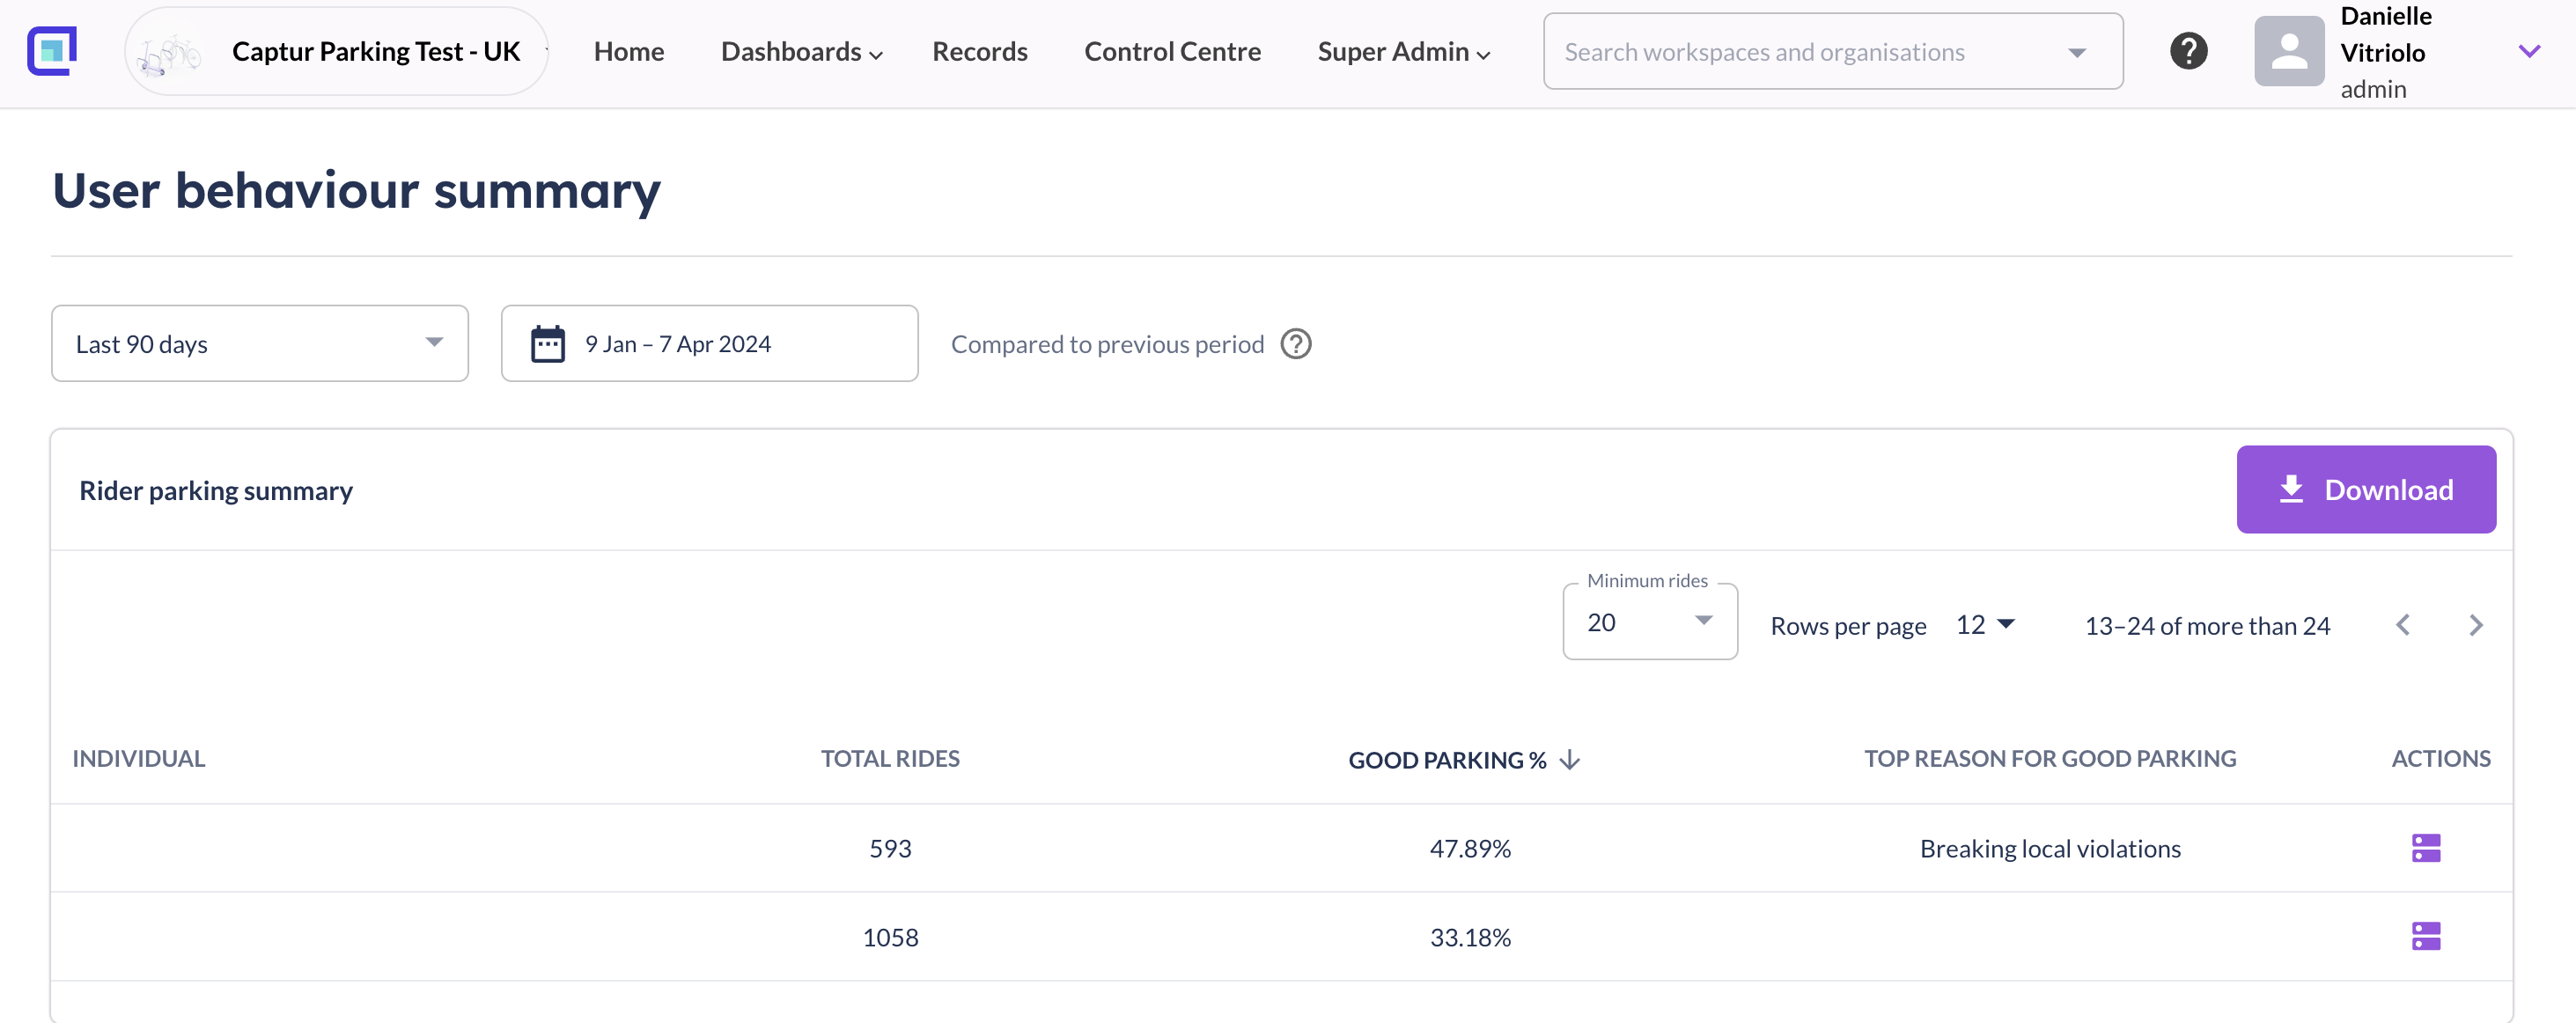Expand the Dashboards menu

(x=801, y=51)
